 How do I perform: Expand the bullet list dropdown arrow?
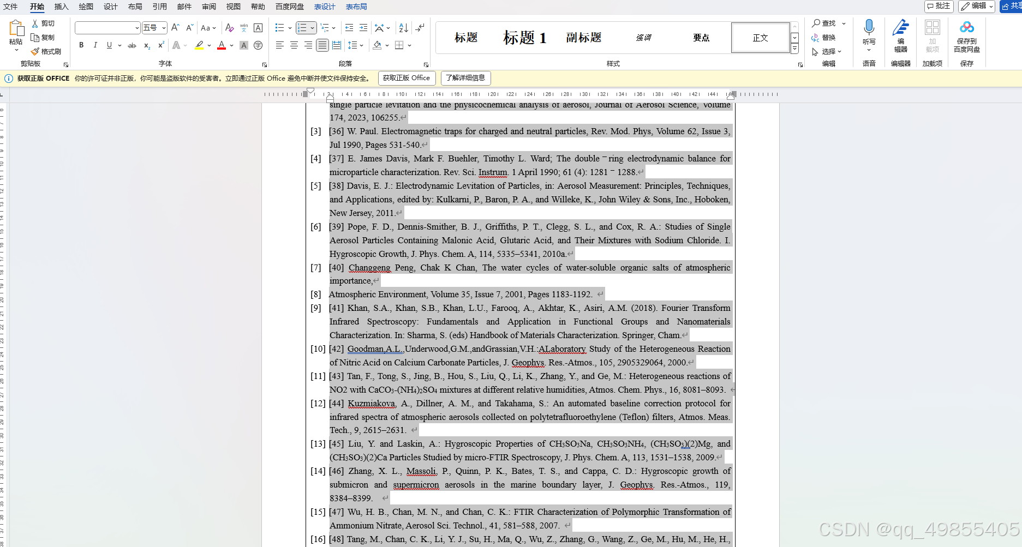(290, 28)
